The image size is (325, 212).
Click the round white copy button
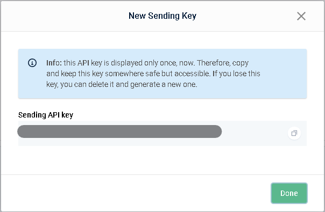click(x=294, y=133)
